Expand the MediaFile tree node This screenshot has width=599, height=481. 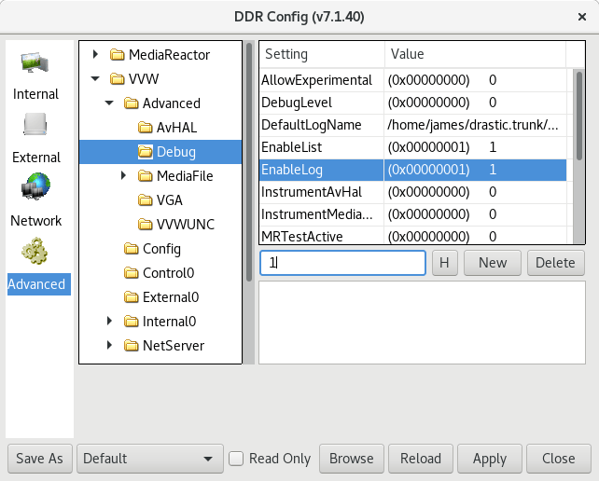click(123, 175)
